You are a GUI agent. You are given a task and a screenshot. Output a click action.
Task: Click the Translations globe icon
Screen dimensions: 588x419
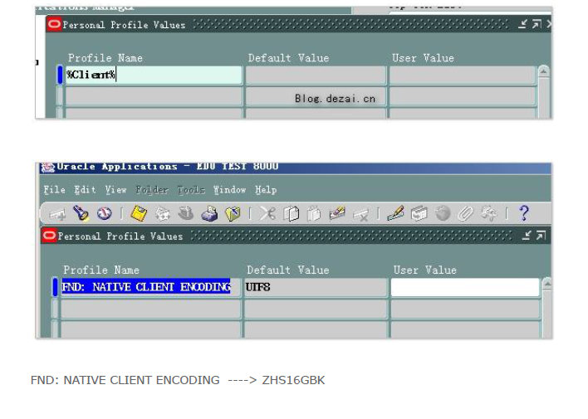point(443,214)
